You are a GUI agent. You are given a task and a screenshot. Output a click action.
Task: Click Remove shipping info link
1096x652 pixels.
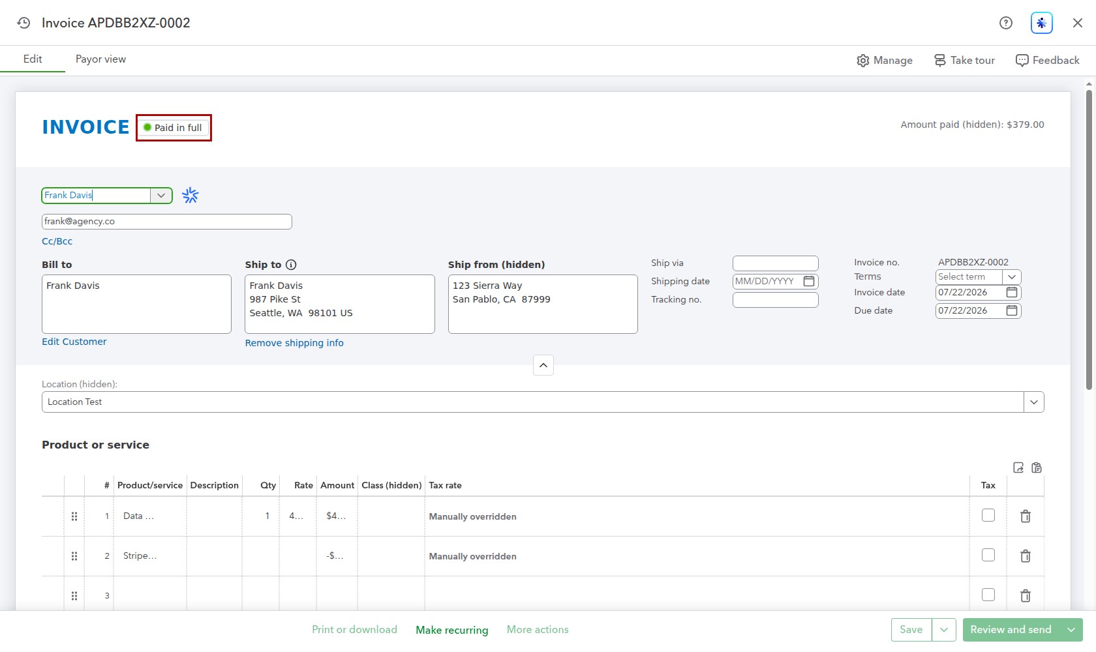(x=294, y=343)
